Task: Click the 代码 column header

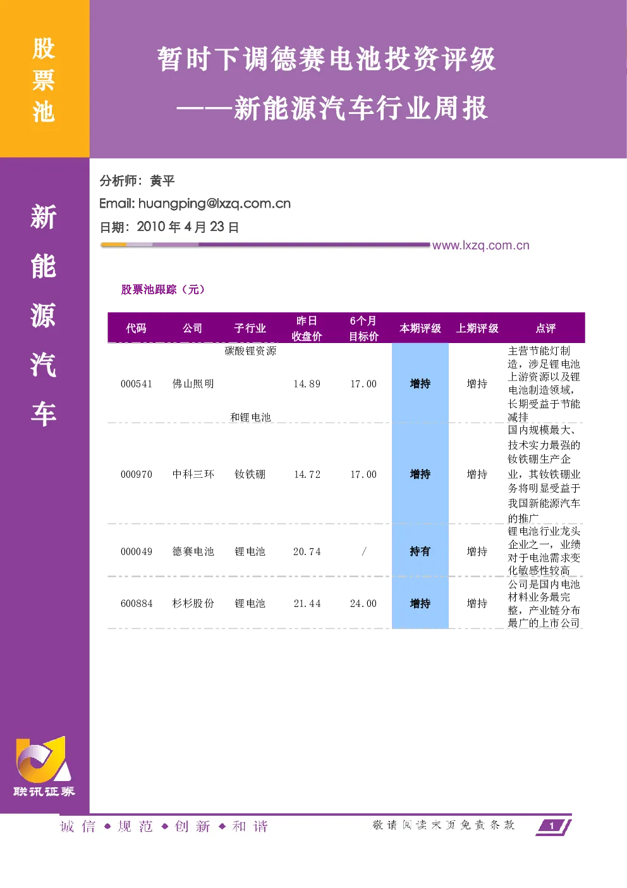Action: 136,328
